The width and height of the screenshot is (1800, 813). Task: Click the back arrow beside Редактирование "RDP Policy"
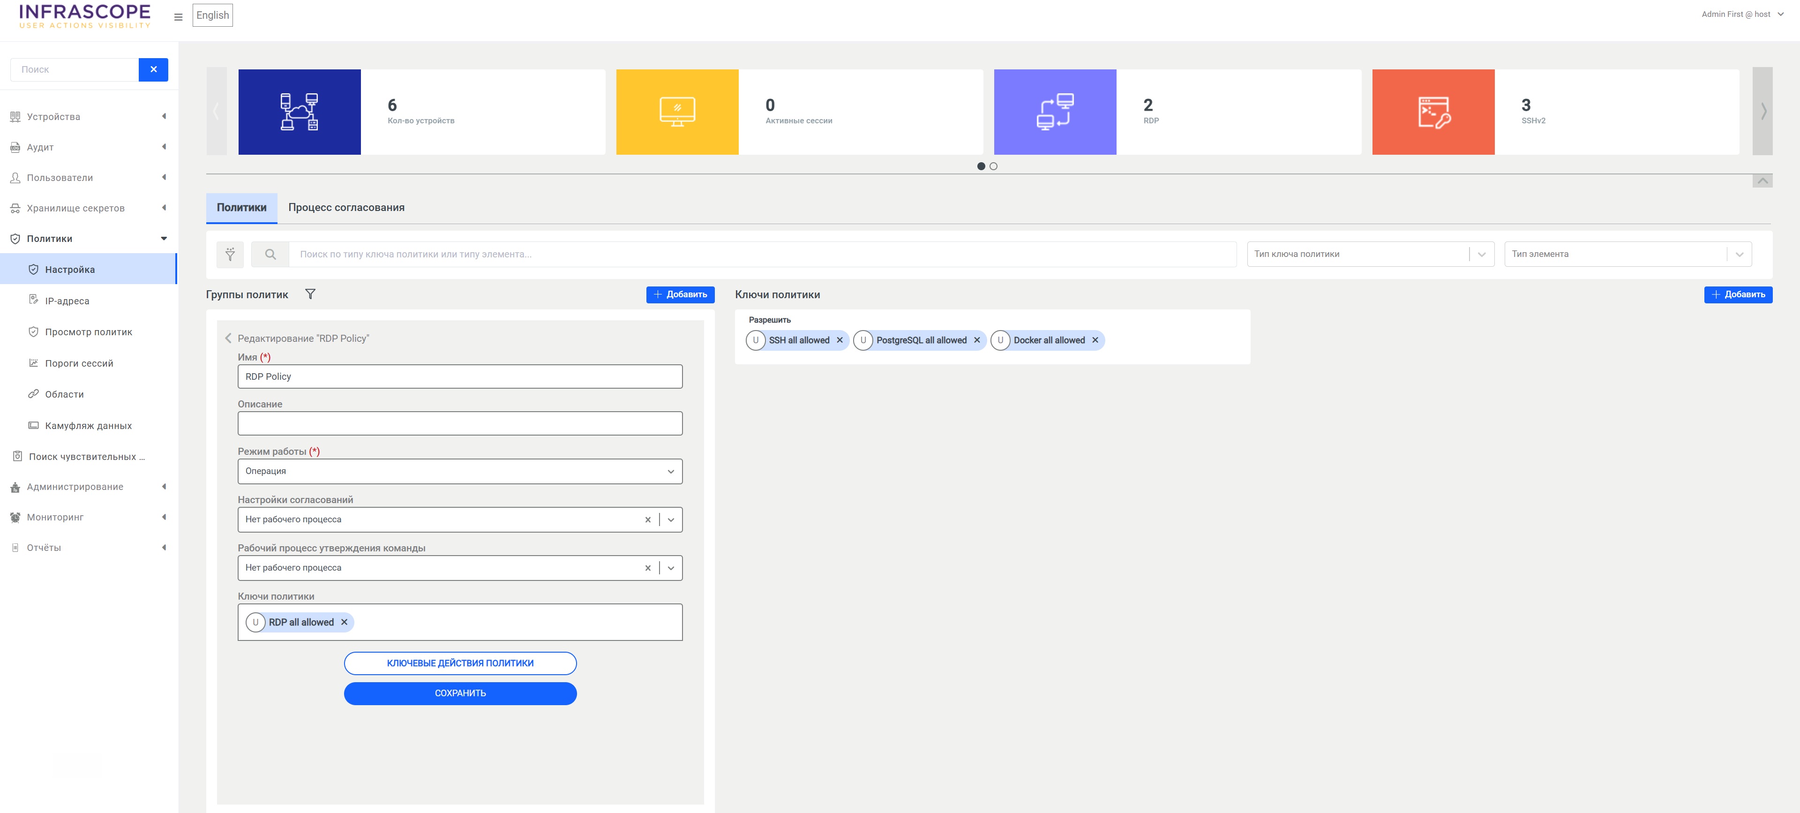click(x=228, y=339)
